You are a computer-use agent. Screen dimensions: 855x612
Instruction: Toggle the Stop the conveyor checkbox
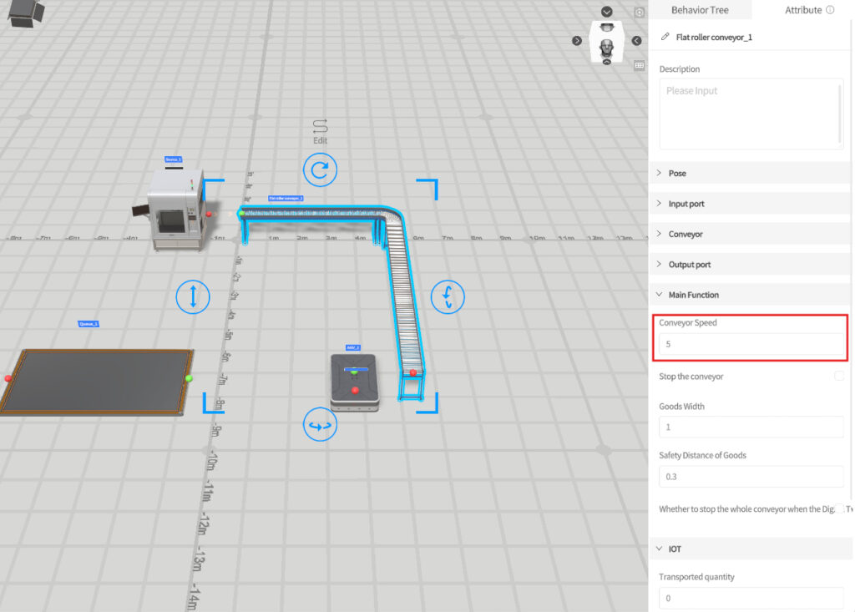pos(838,376)
